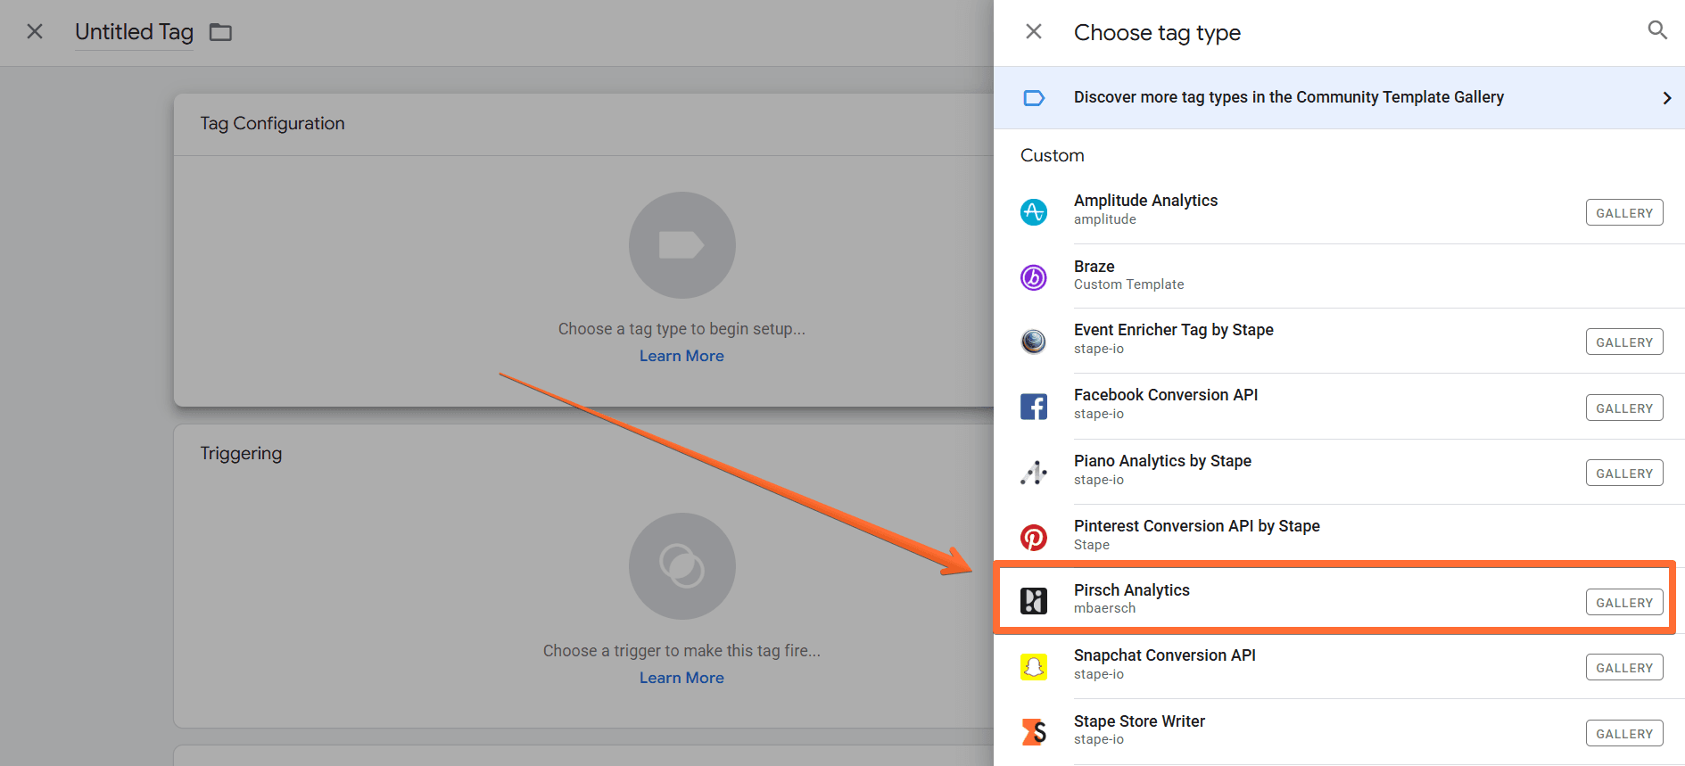Click GALLERY badge for Event Enricher Tag

tap(1623, 342)
